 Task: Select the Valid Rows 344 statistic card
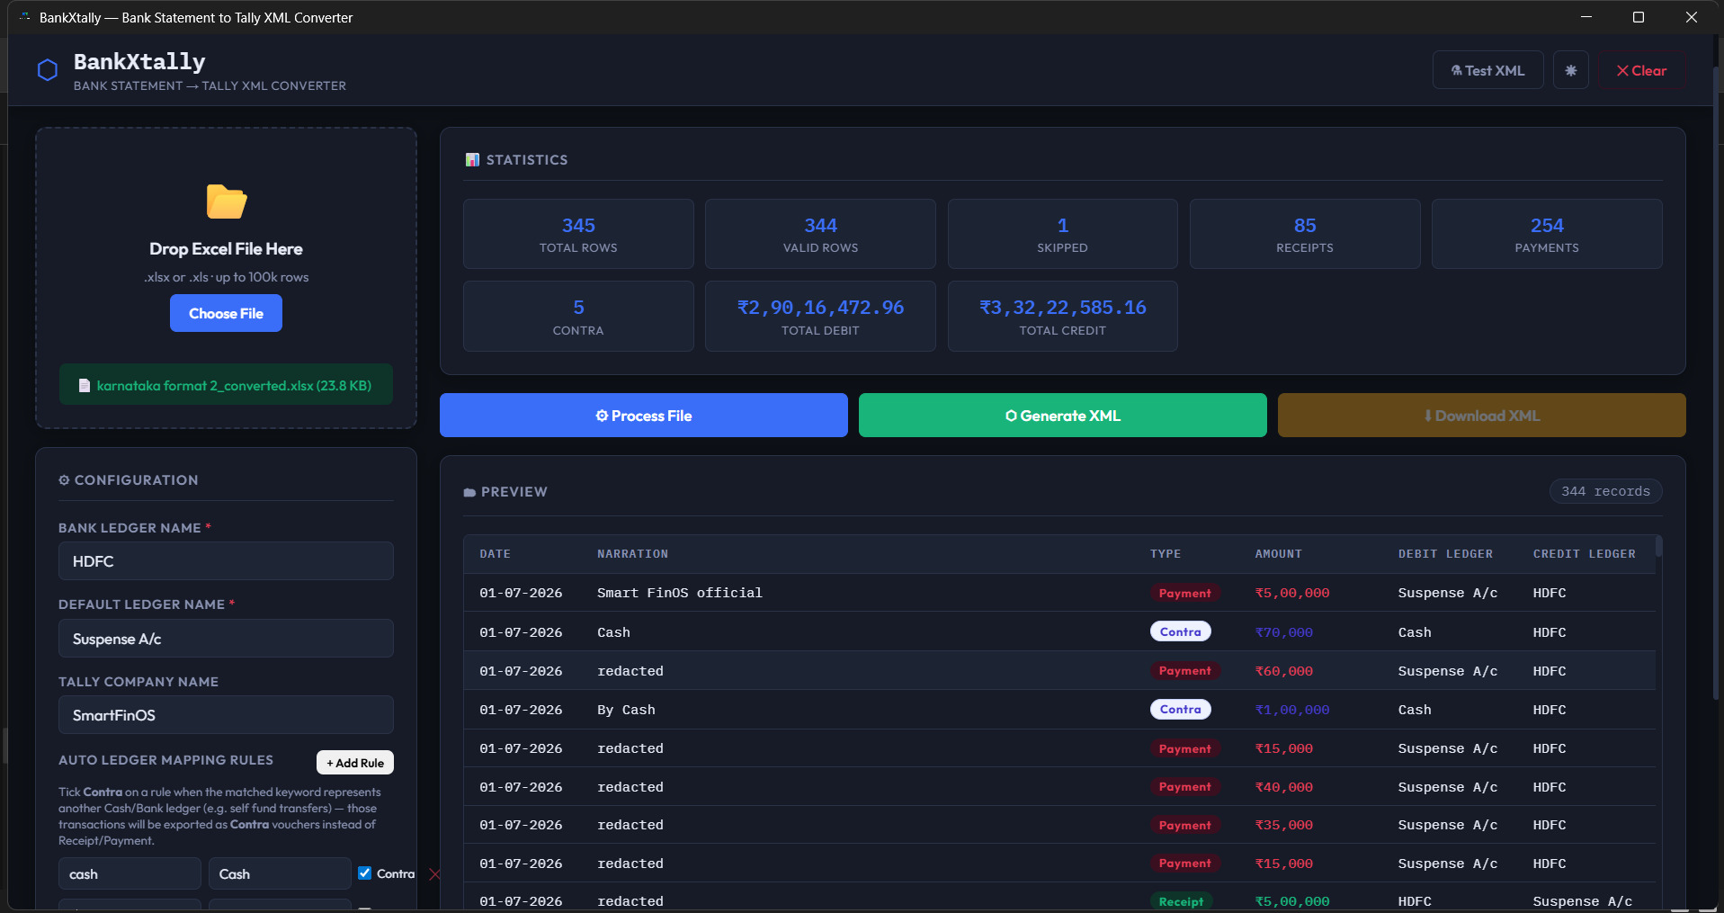(820, 234)
